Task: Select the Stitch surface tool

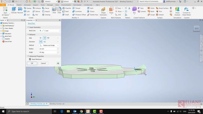Action: point(151,8)
